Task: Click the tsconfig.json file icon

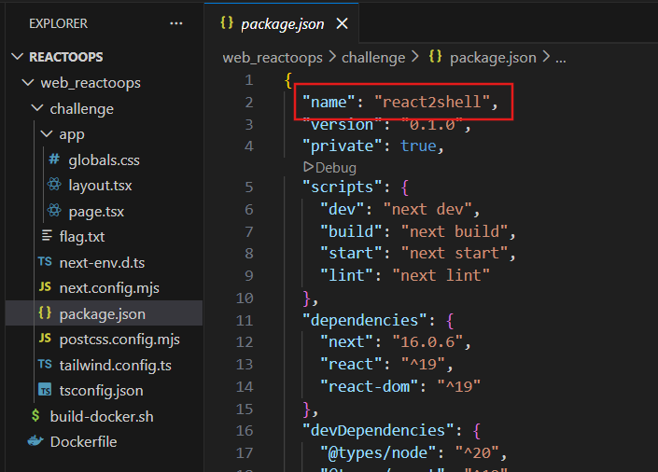Action: coord(45,390)
